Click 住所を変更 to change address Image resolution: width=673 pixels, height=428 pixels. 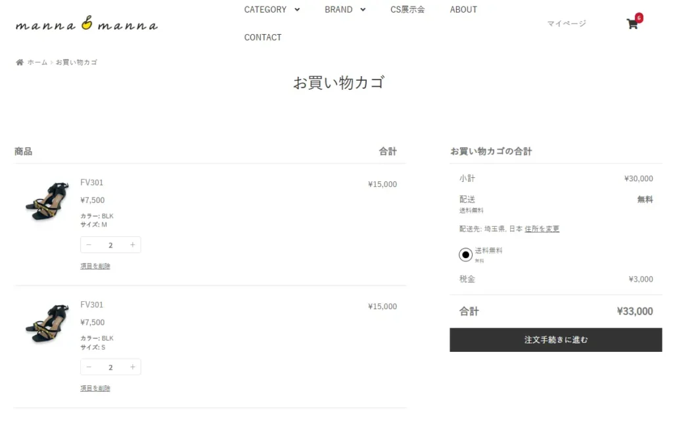(x=542, y=228)
